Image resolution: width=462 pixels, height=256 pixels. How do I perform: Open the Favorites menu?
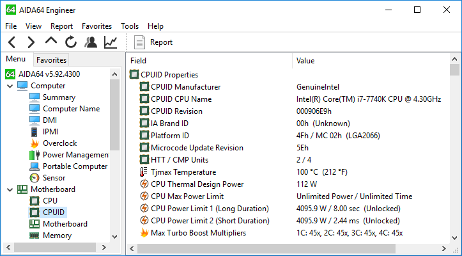pos(97,26)
